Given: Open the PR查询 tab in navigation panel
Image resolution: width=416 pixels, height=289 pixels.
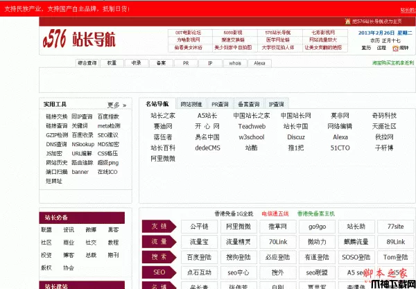Looking at the screenshot, I should [x=220, y=104].
